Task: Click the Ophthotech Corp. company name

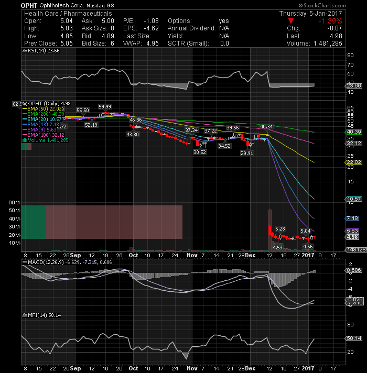Action: coord(61,5)
